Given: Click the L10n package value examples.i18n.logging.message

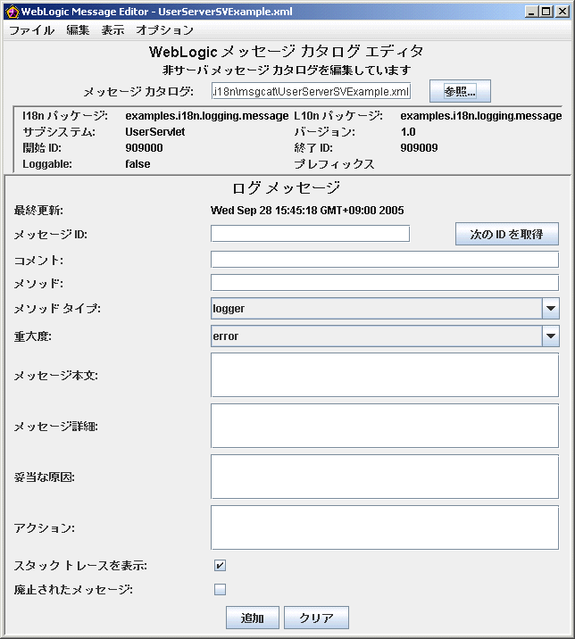Looking at the screenshot, I should click(x=481, y=116).
